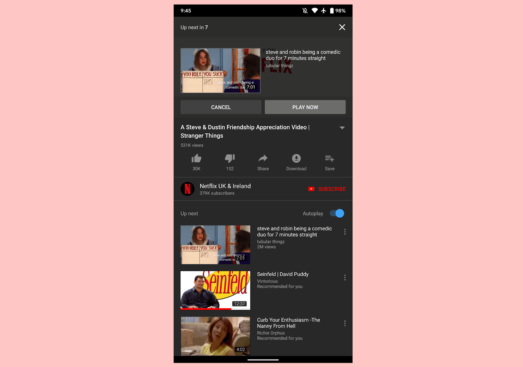Tap the red progress bar on Seinfeld thumbnail

206,308
